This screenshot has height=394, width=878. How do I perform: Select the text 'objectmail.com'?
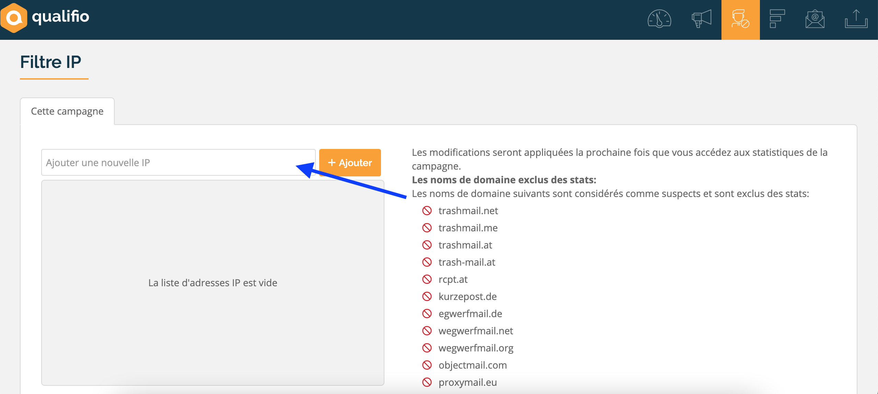pyautogui.click(x=473, y=365)
